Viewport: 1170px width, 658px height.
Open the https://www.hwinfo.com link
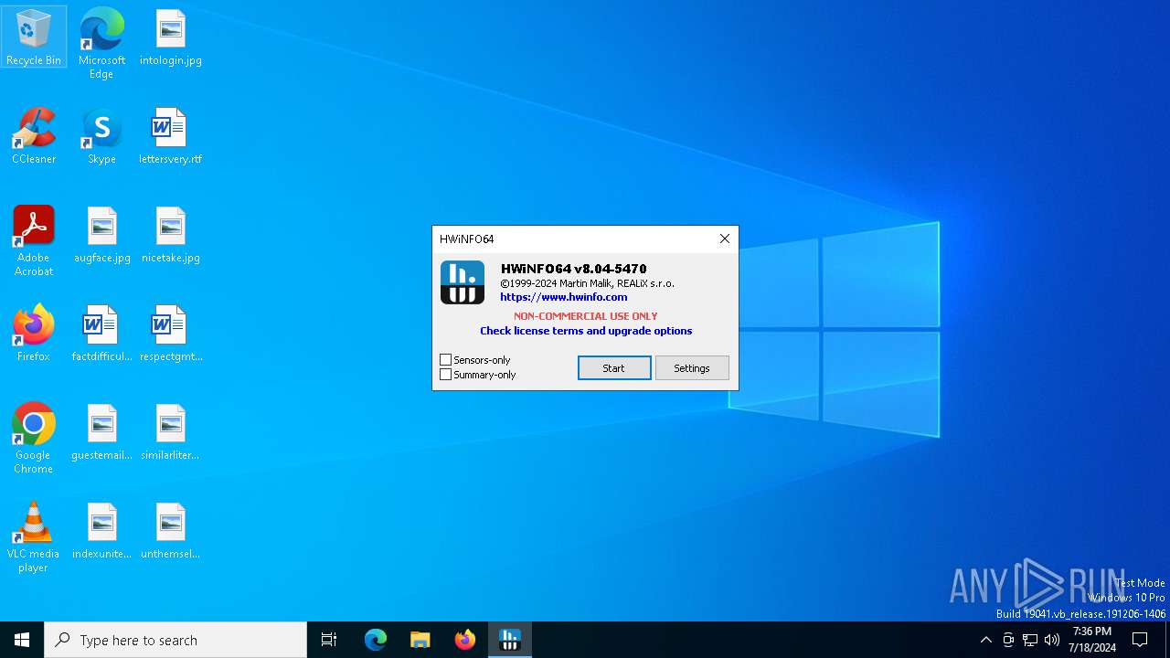pos(564,297)
